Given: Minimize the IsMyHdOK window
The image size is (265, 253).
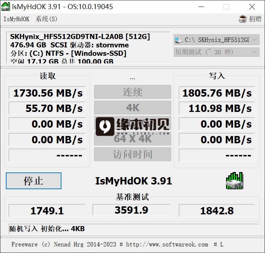Looking at the screenshot, I should tap(201, 7).
